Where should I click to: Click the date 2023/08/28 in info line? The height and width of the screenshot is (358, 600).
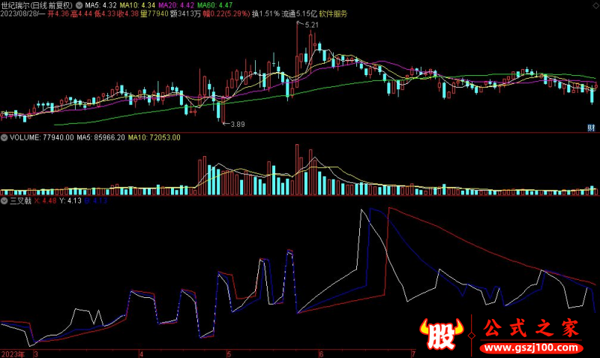pos(19,14)
